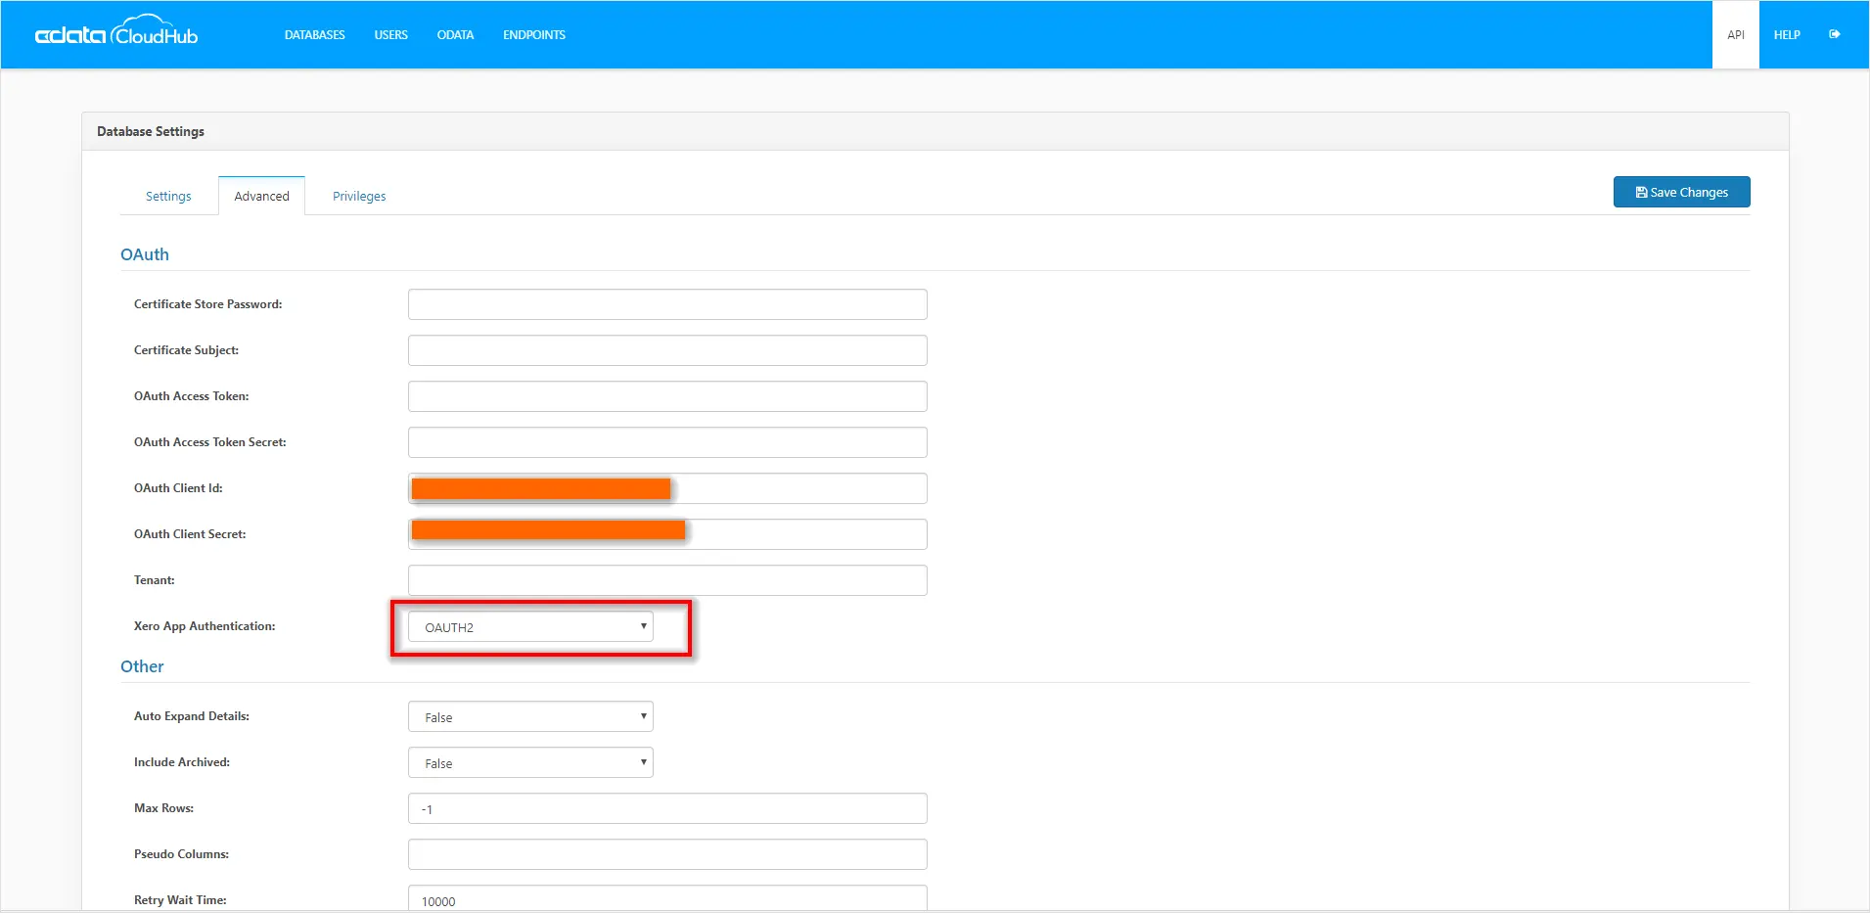Sign out using the logout icon
The width and height of the screenshot is (1870, 913).
[1837, 33]
